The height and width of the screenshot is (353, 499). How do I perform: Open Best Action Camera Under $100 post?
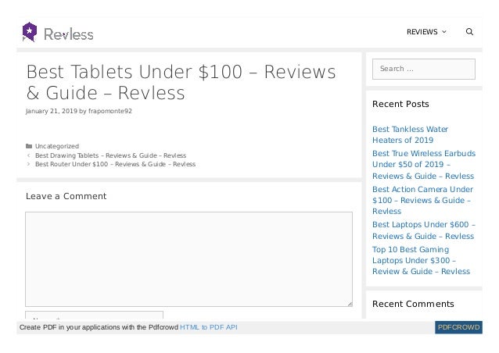pos(422,200)
